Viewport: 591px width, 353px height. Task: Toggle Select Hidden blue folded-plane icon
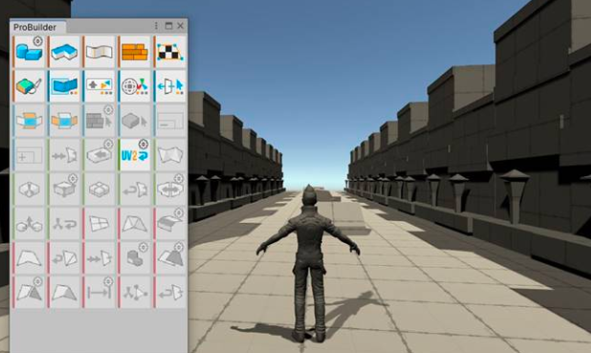click(65, 86)
